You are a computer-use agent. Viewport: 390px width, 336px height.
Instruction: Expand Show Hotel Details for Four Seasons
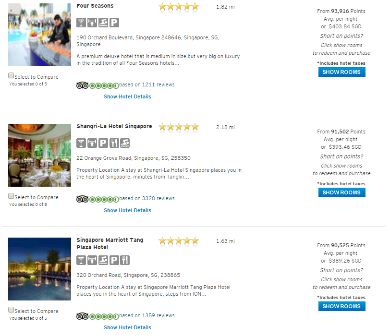tap(127, 96)
